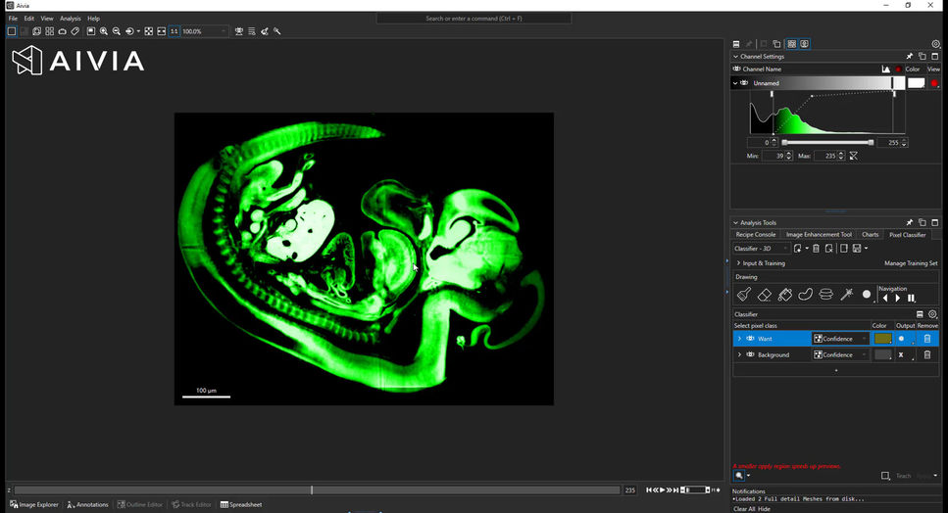This screenshot has height=513, width=948.
Task: Open classifier settings gear icon
Action: pos(933,314)
